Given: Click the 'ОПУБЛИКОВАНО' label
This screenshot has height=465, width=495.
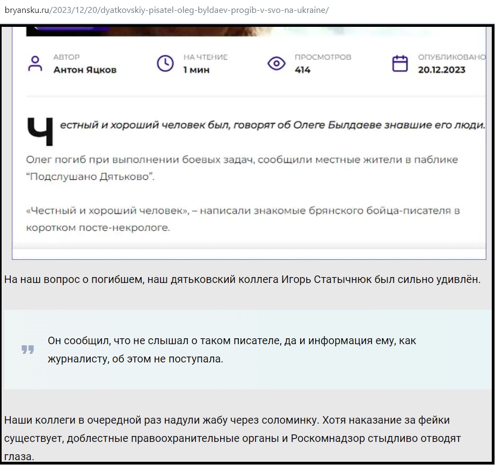Looking at the screenshot, I should tap(451, 57).
